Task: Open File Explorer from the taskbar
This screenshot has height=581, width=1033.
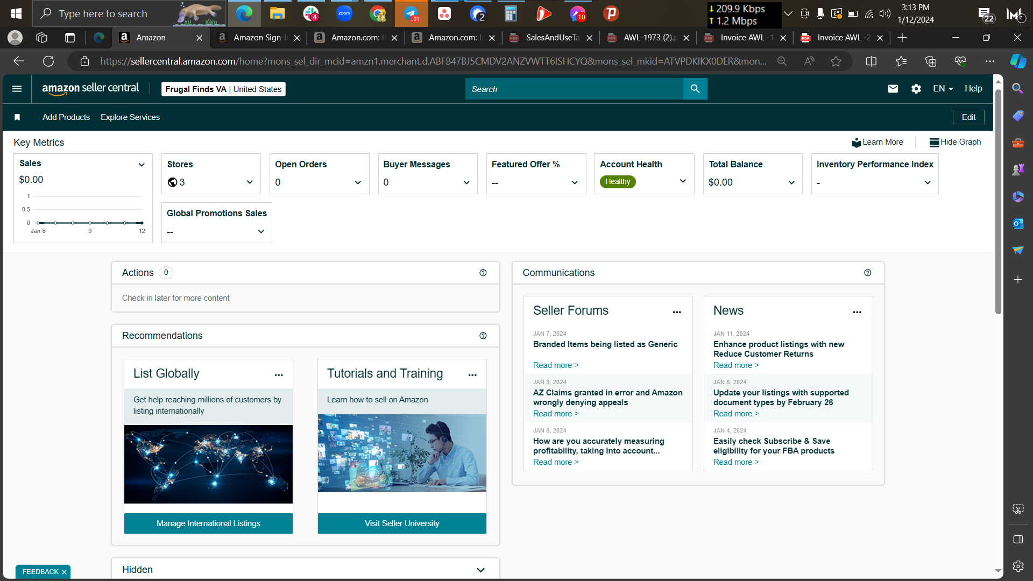Action: [277, 13]
